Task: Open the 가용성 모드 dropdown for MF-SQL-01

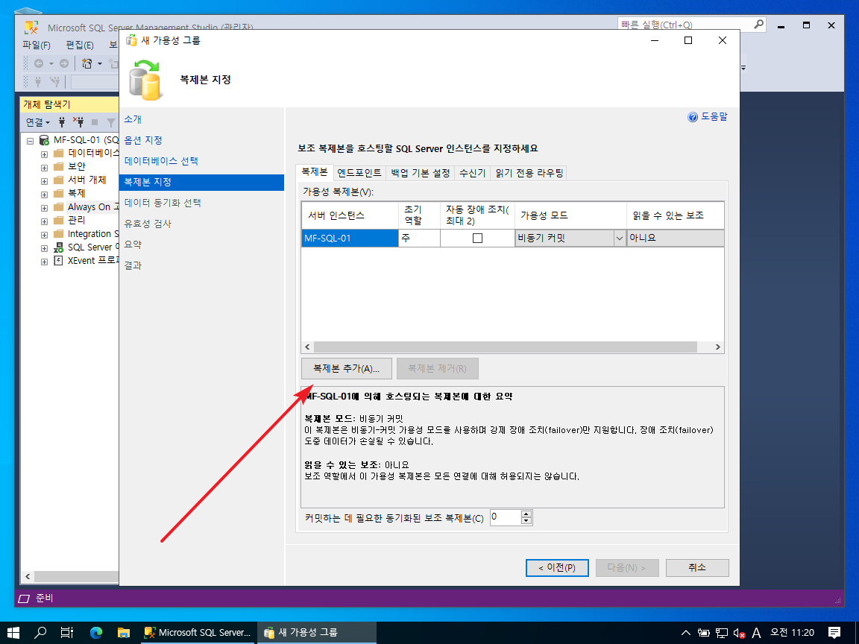Action: [620, 239]
